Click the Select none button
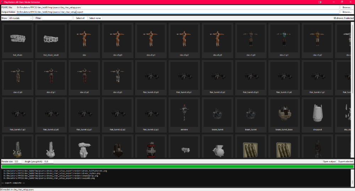Viewport: 355px width, 191px height. (95, 18)
